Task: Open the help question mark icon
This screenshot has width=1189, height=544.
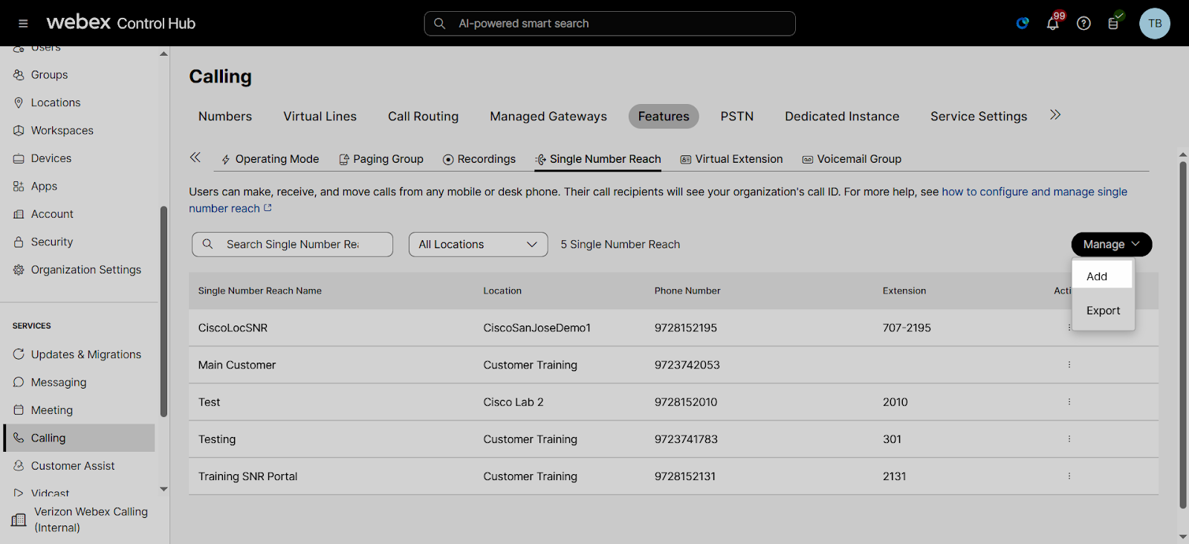Action: [1083, 23]
